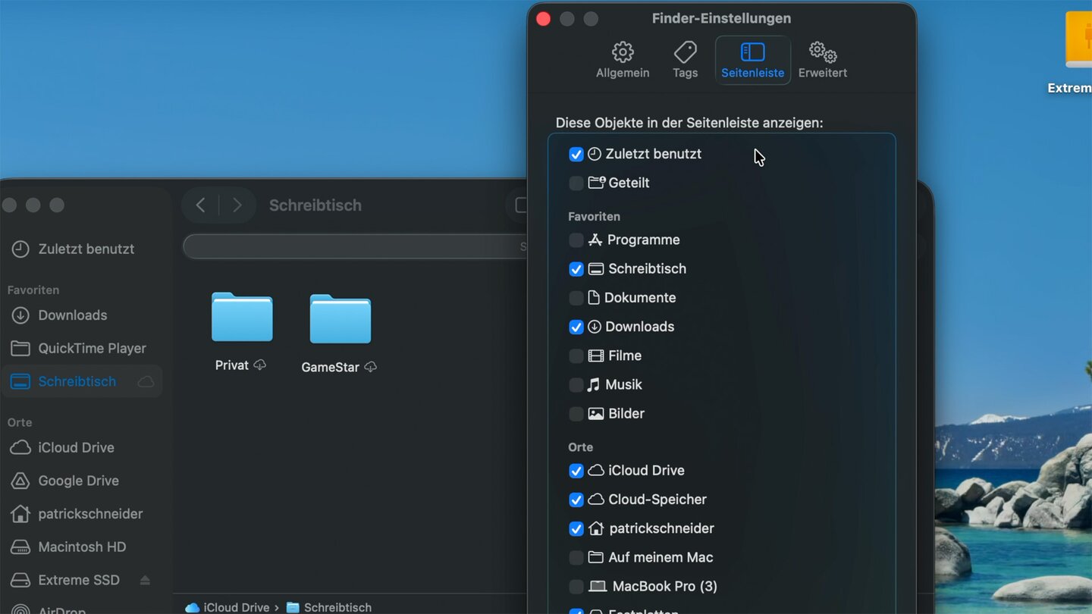The height and width of the screenshot is (614, 1092).
Task: Open Downloads in the Finder sidebar
Action: click(72, 315)
